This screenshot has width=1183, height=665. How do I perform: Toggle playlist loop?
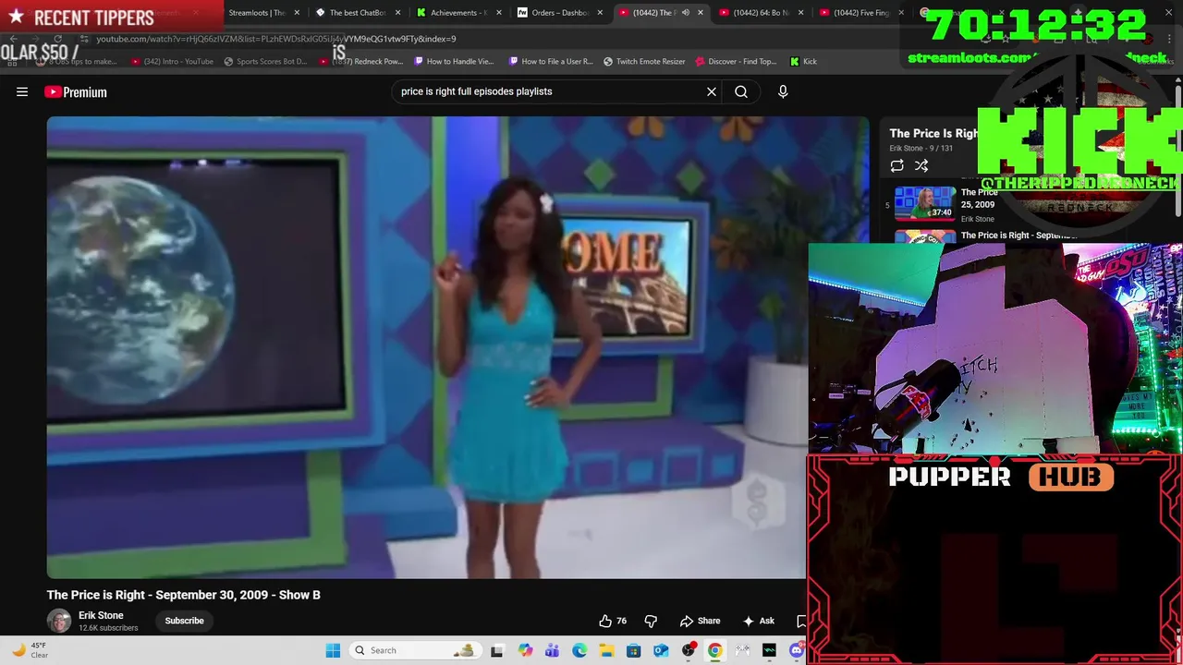point(896,165)
